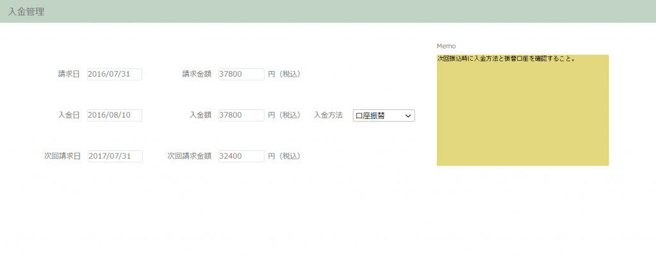Click the 入金日 date field showing 2016/08/10
Viewport: 656px width, 268px height.
(115, 115)
